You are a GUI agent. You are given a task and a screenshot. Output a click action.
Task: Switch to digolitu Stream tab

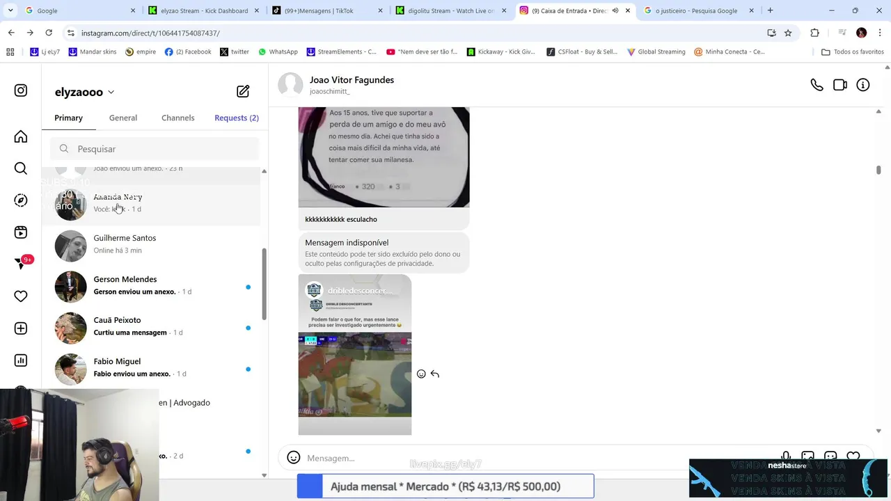click(451, 10)
